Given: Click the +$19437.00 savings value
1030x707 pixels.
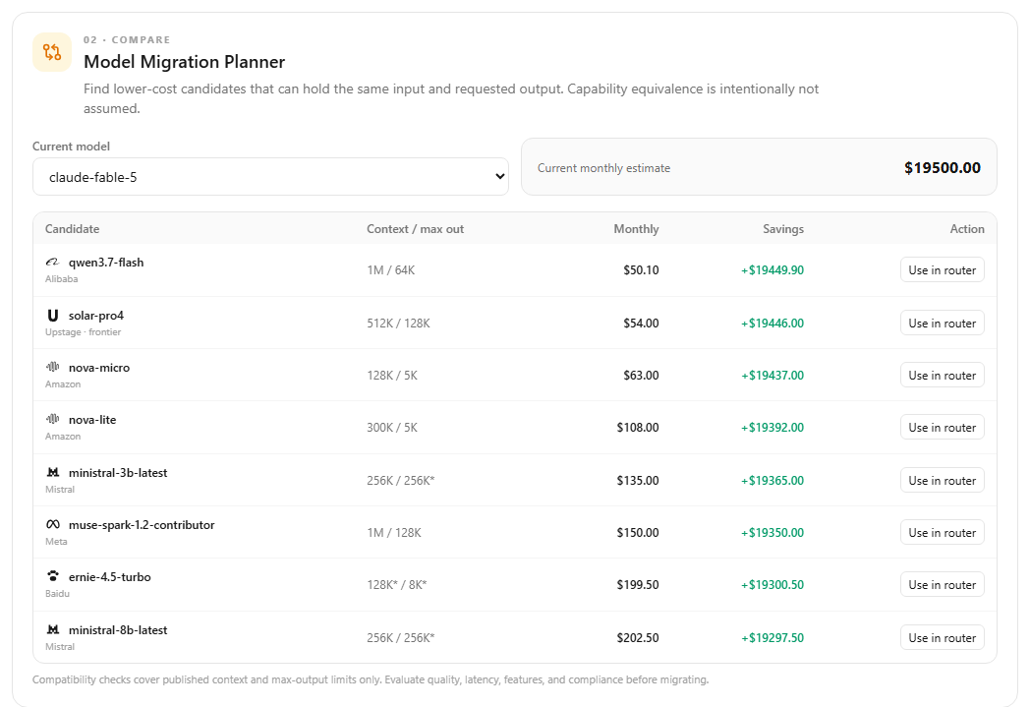Looking at the screenshot, I should (x=772, y=376).
